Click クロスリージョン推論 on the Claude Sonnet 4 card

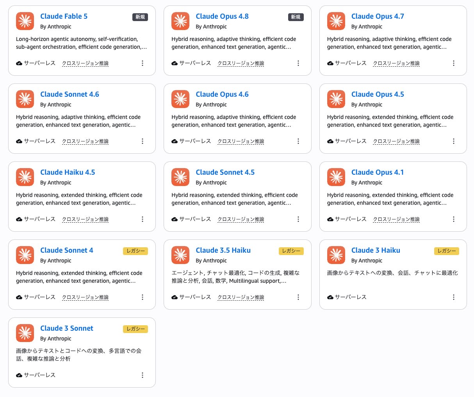(86, 297)
